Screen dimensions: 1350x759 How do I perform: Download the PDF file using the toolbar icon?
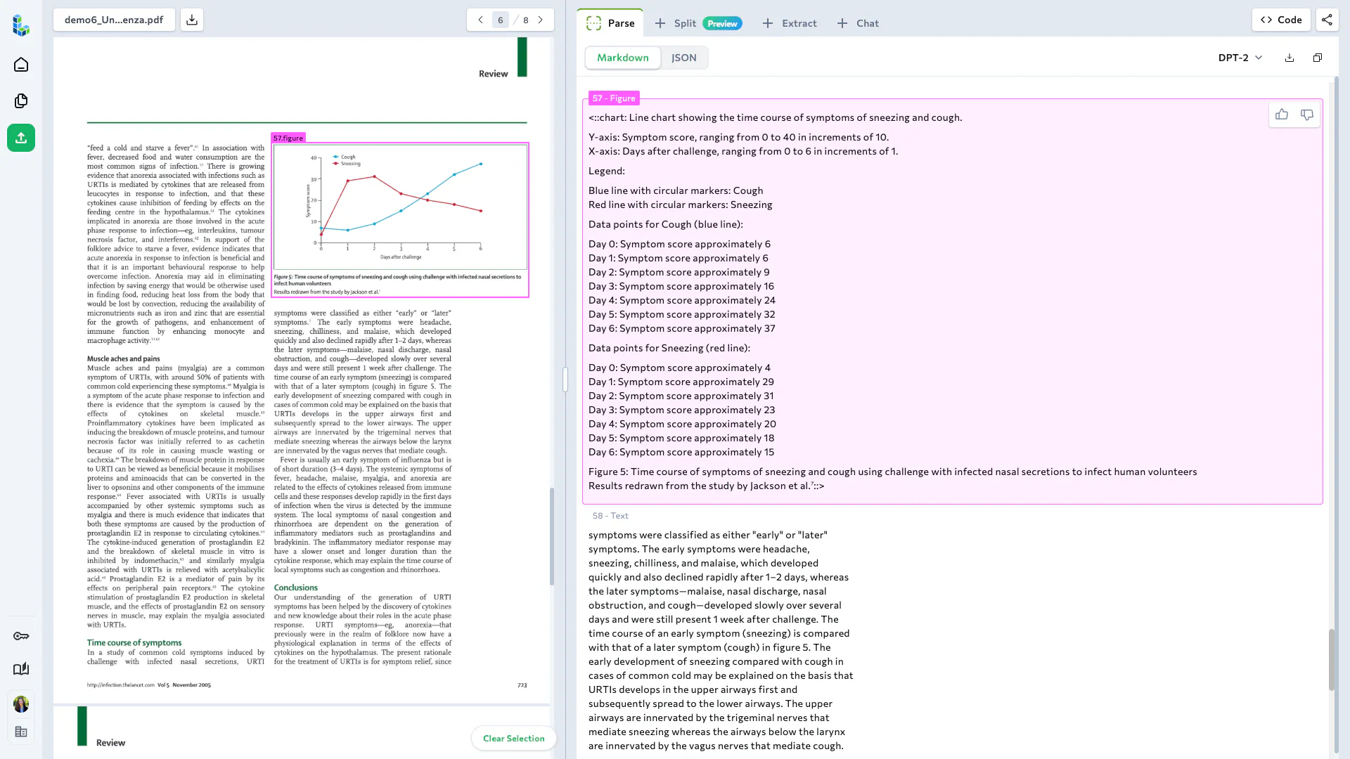coord(192,20)
